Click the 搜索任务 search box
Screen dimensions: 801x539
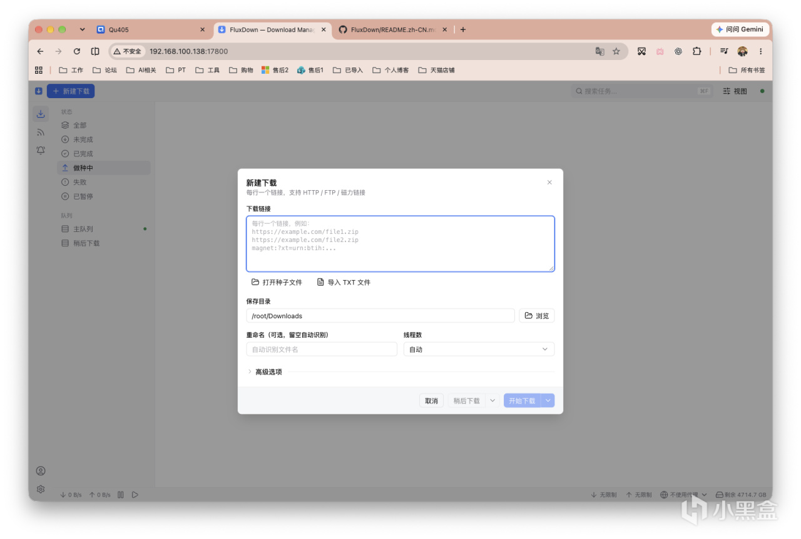[x=641, y=91]
